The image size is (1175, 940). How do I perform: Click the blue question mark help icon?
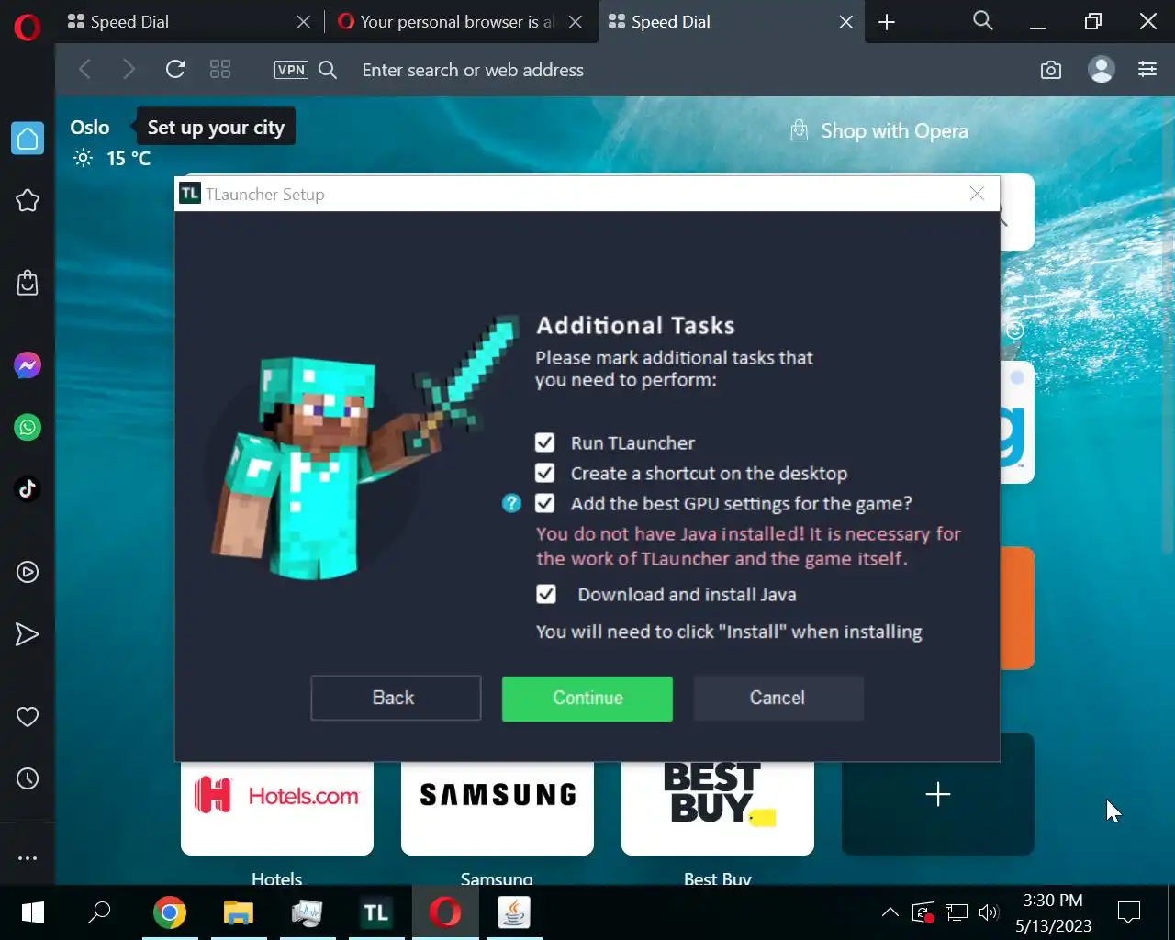coord(511,503)
